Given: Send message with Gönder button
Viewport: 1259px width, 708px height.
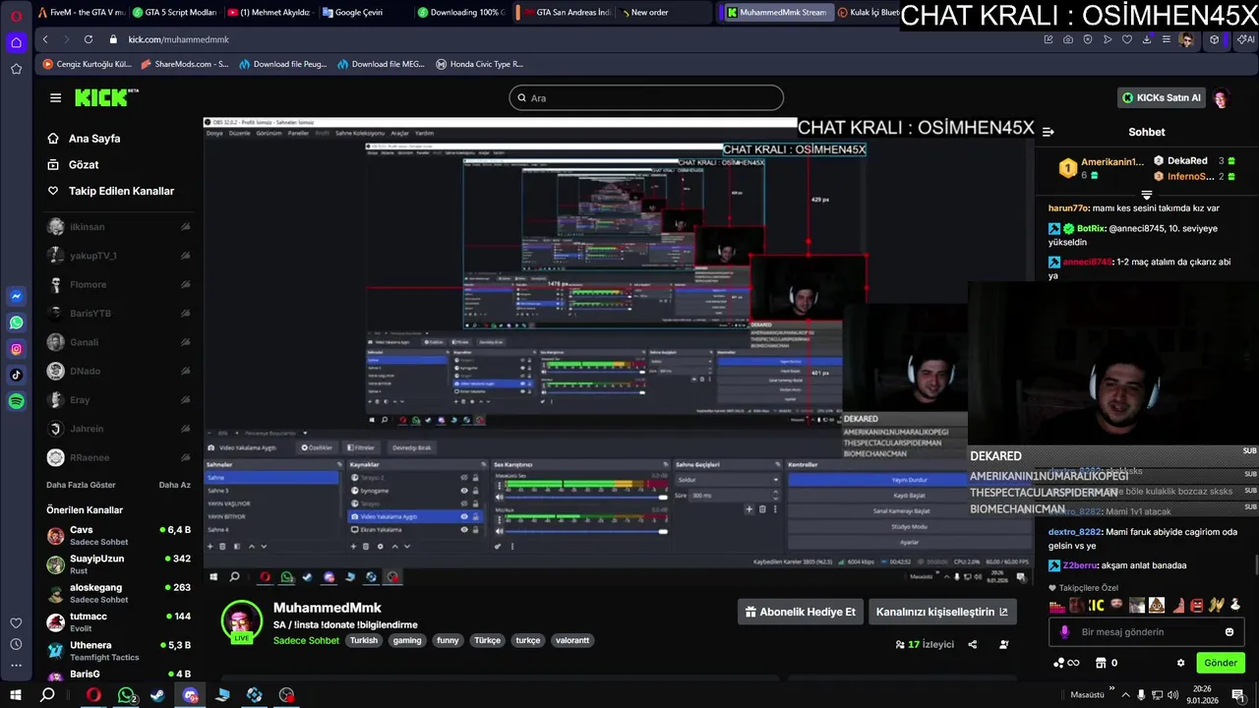Looking at the screenshot, I should (1220, 663).
